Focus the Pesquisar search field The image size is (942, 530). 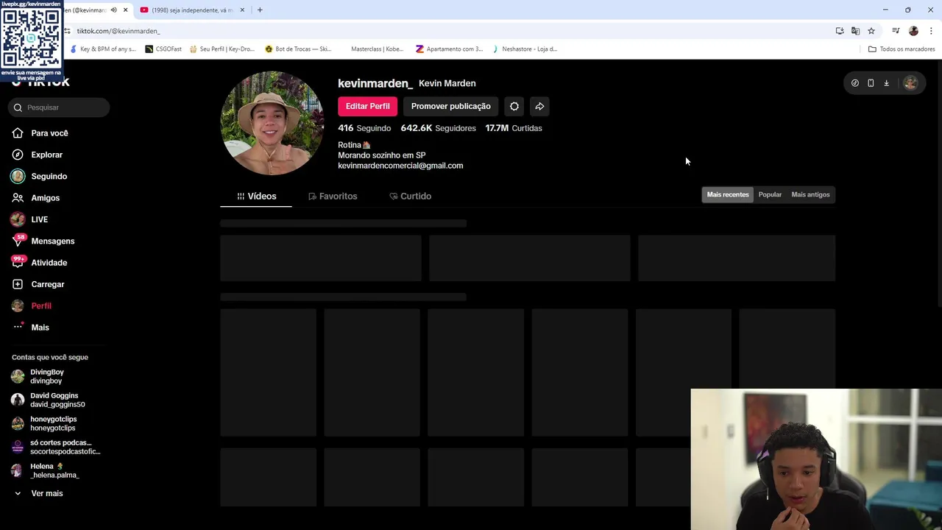click(60, 107)
